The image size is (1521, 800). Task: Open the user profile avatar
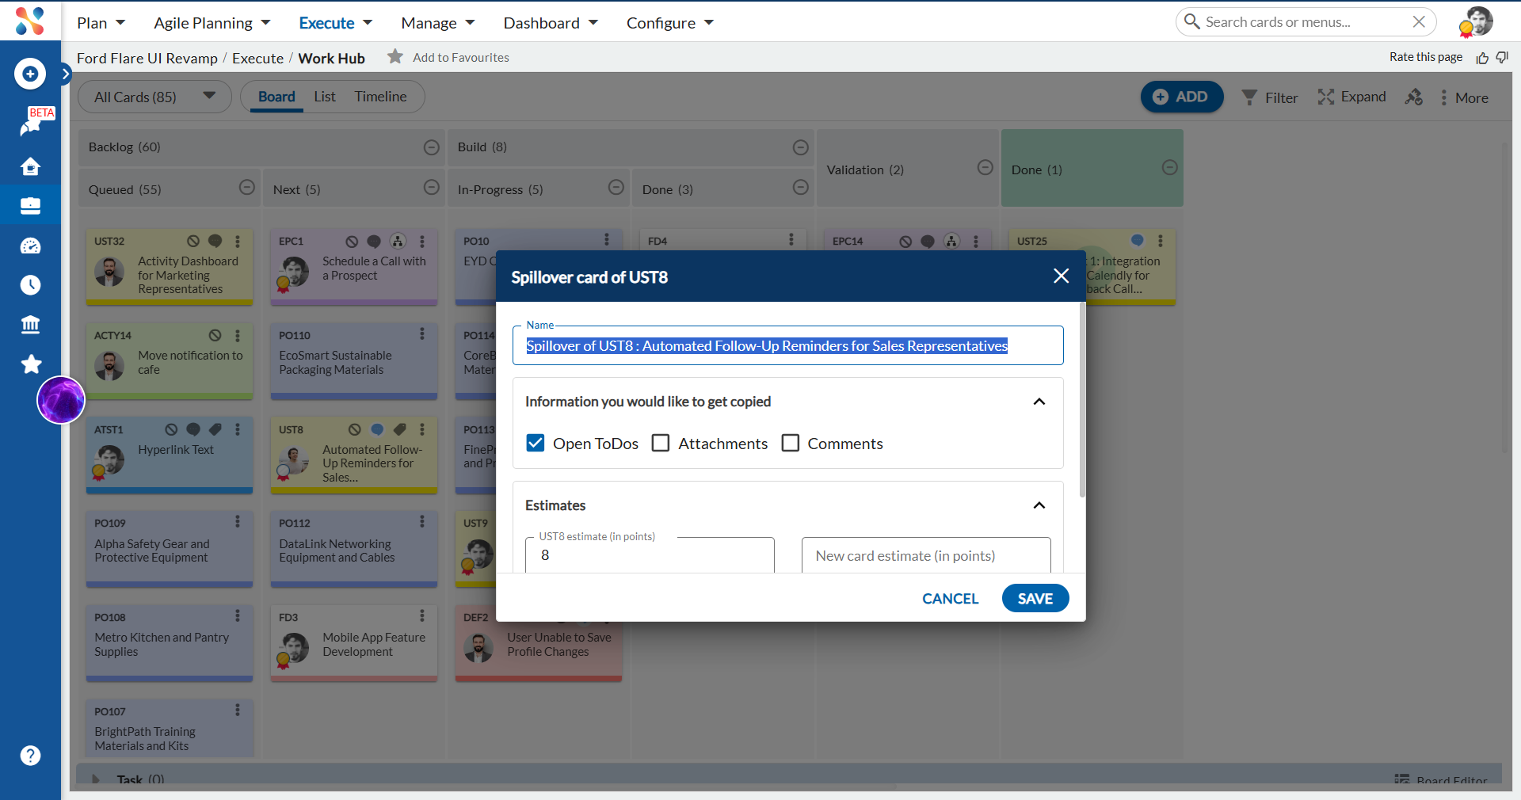[x=1477, y=22]
